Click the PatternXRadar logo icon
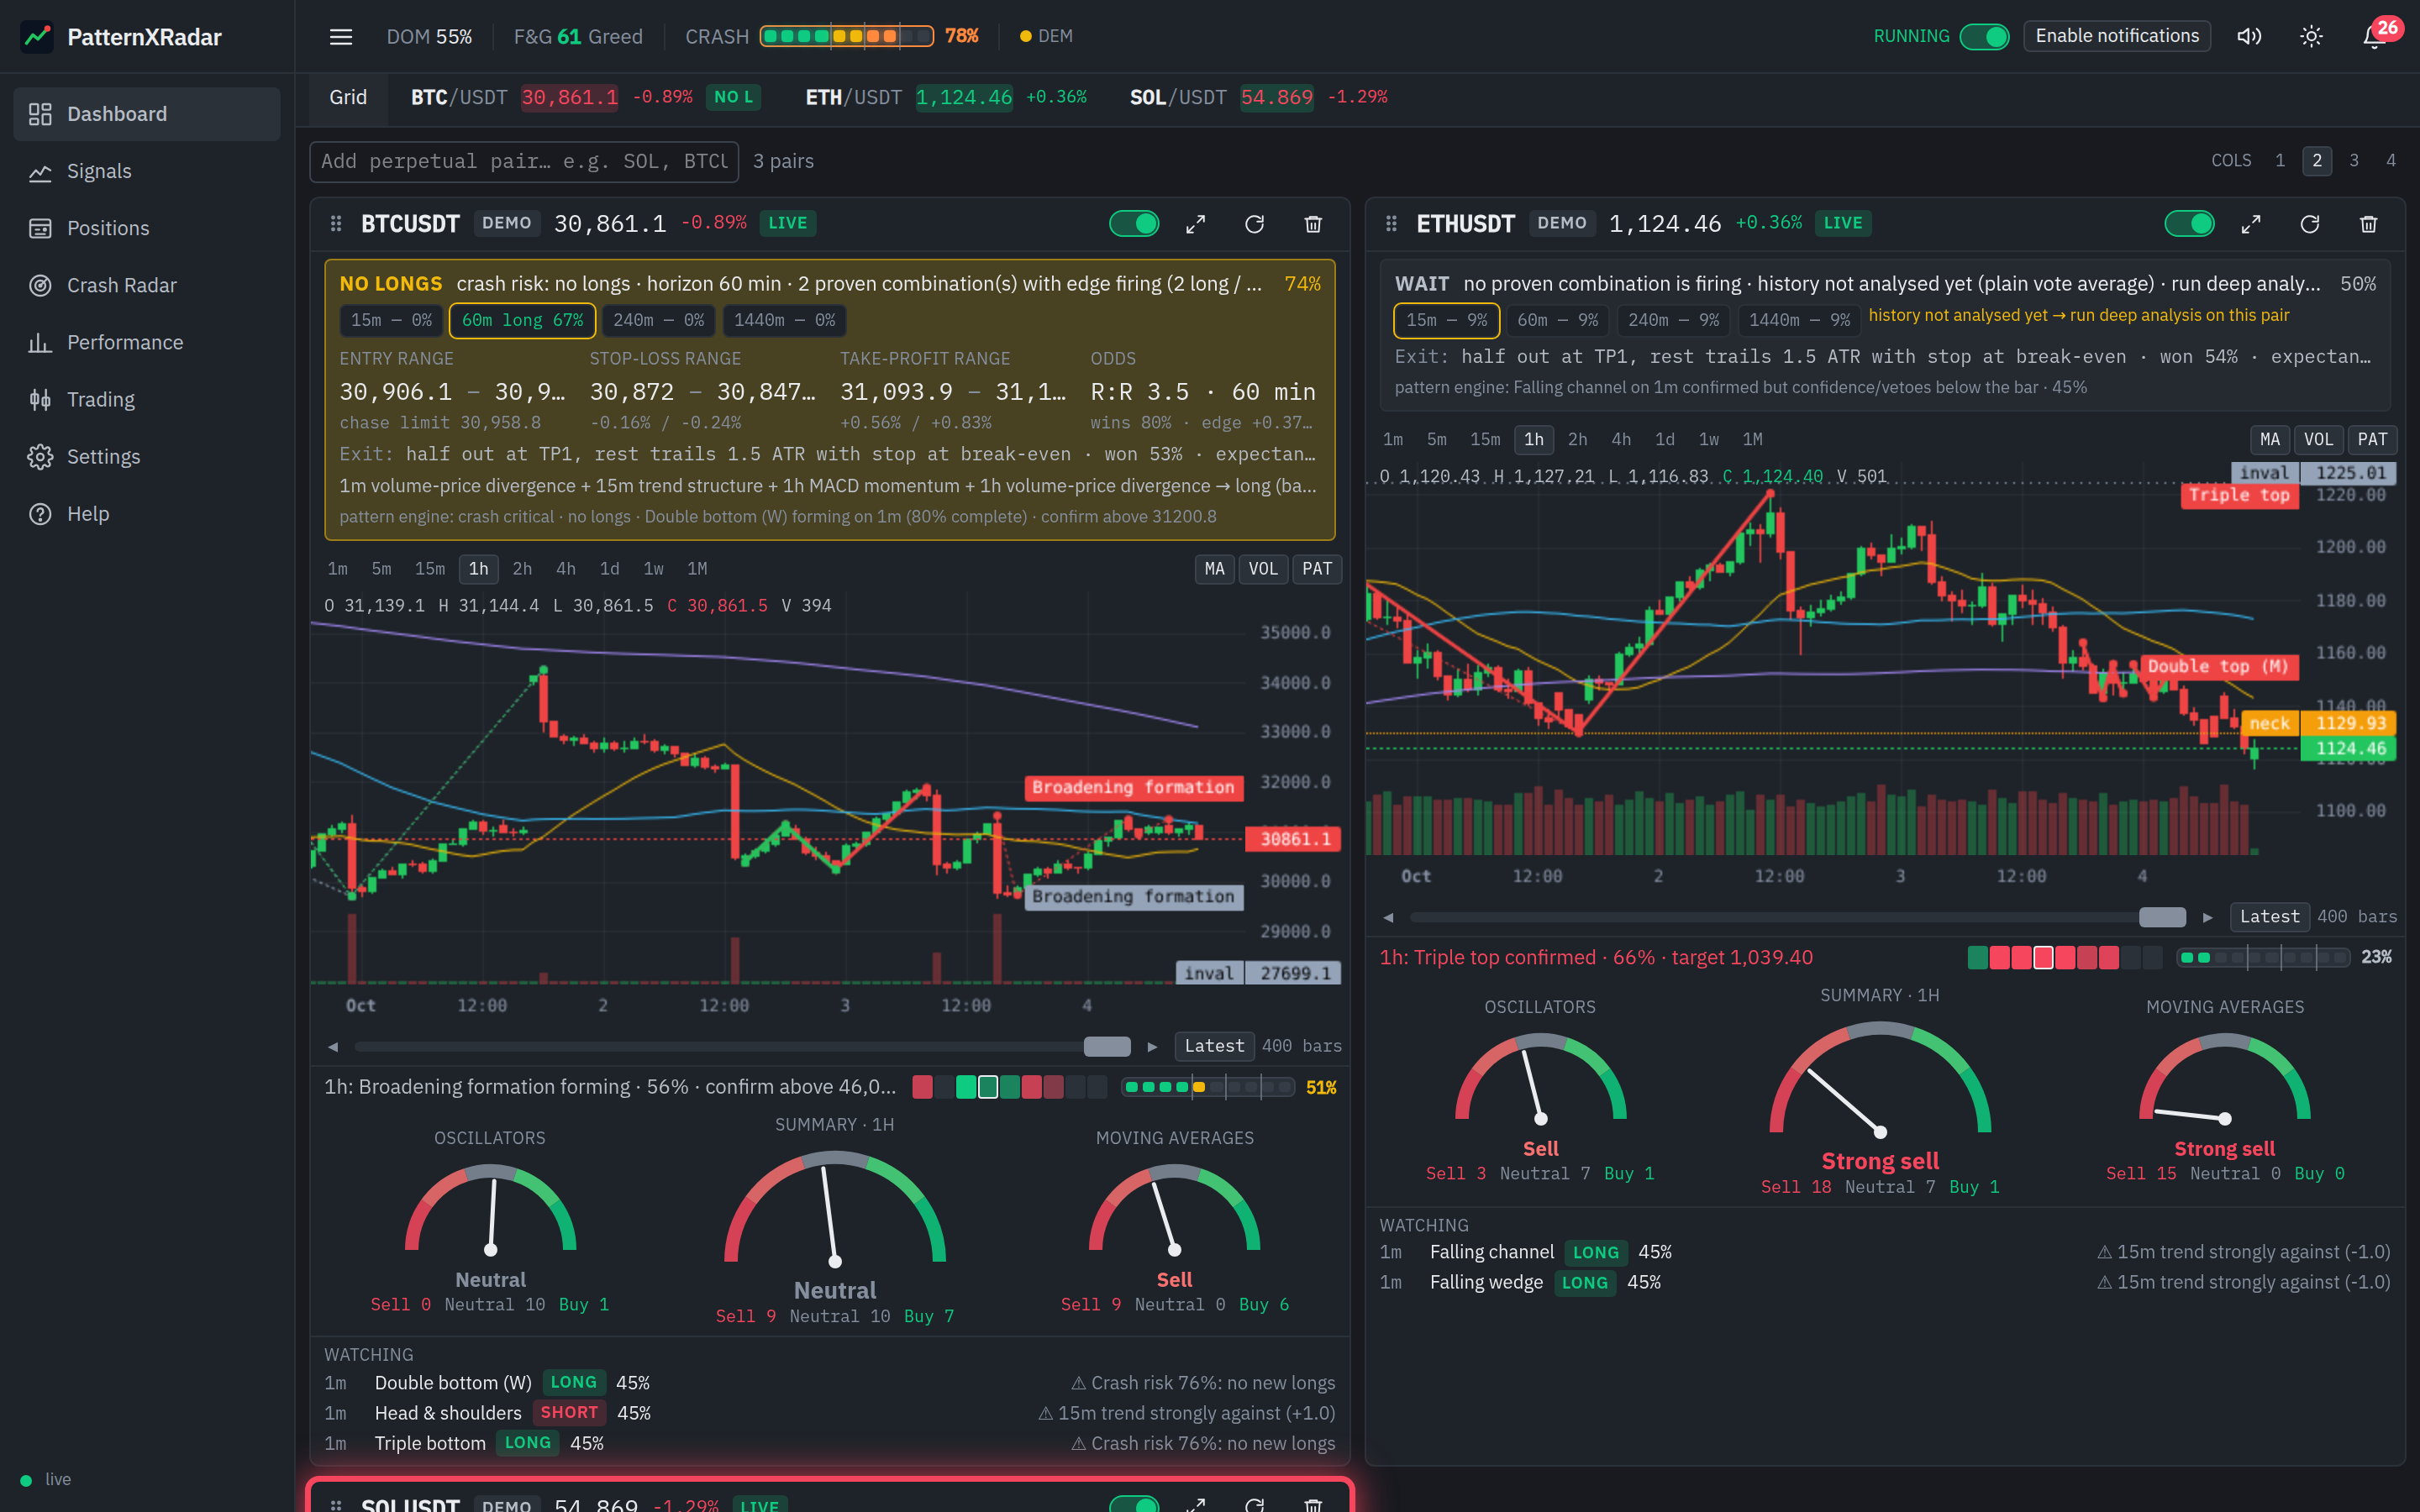 click(37, 37)
